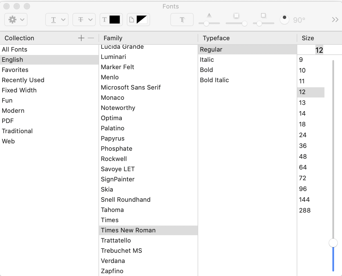Image resolution: width=342 pixels, height=276 pixels.
Task: Choose the Monaco font family
Action: [148, 97]
